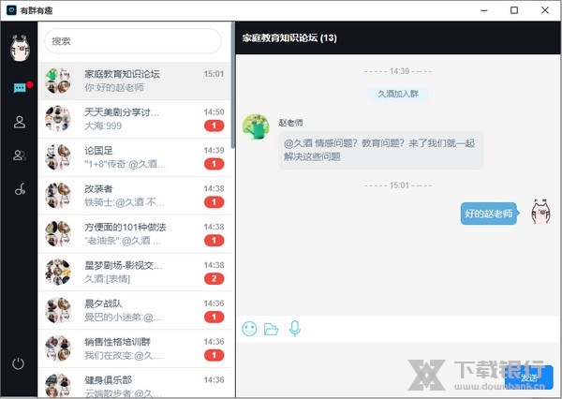Open the 天天美剧分享讨 conversation
The width and height of the screenshot is (562, 399).
pyautogui.click(x=135, y=119)
